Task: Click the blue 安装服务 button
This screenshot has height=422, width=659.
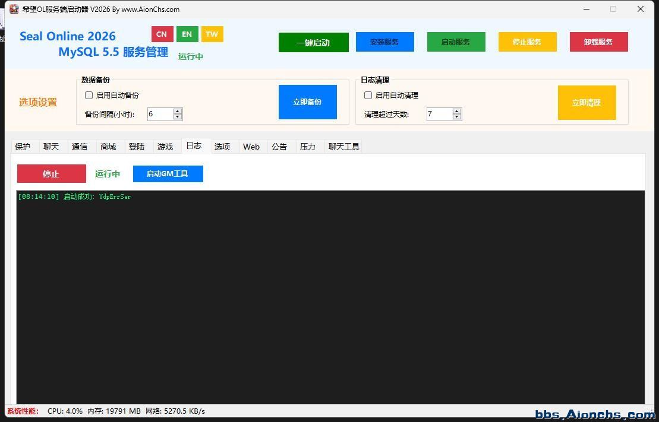Action: click(x=384, y=42)
